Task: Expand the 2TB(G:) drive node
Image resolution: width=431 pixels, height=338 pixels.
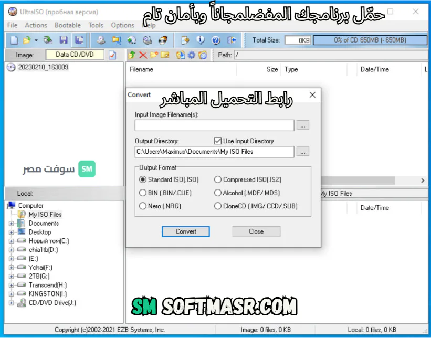Action: pyautogui.click(x=11, y=276)
